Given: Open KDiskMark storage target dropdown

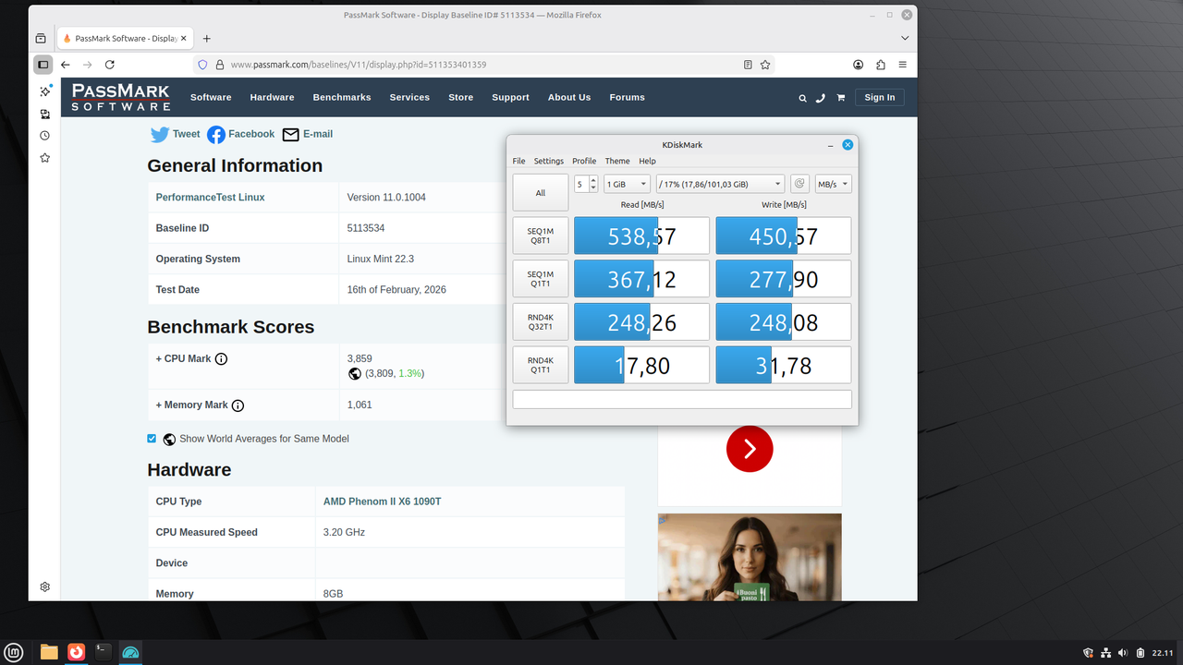Looking at the screenshot, I should click(720, 184).
